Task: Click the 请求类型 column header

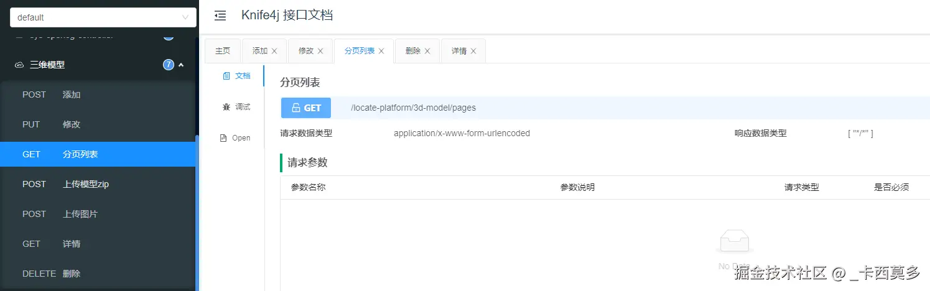Action: coord(802,187)
